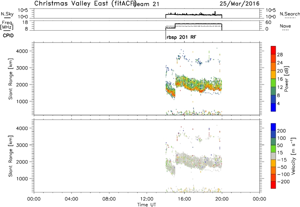
Task: Click the date '25/Mar/2016'
Action: [239, 3]
